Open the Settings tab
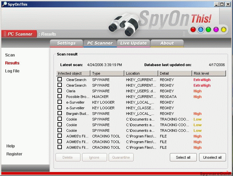 point(66,43)
